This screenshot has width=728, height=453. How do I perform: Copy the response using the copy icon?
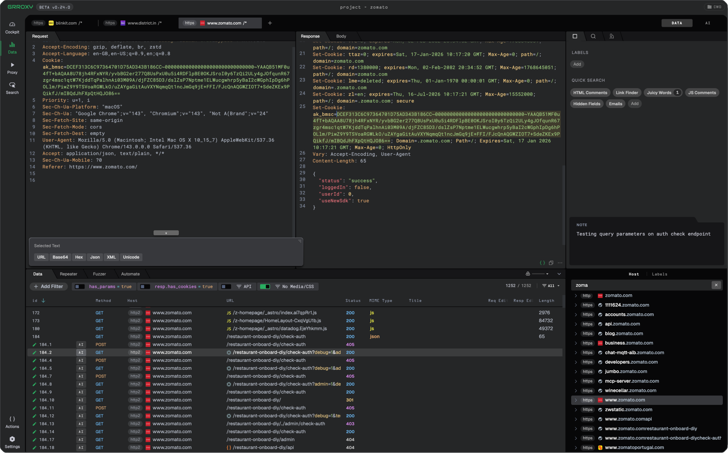tap(552, 263)
